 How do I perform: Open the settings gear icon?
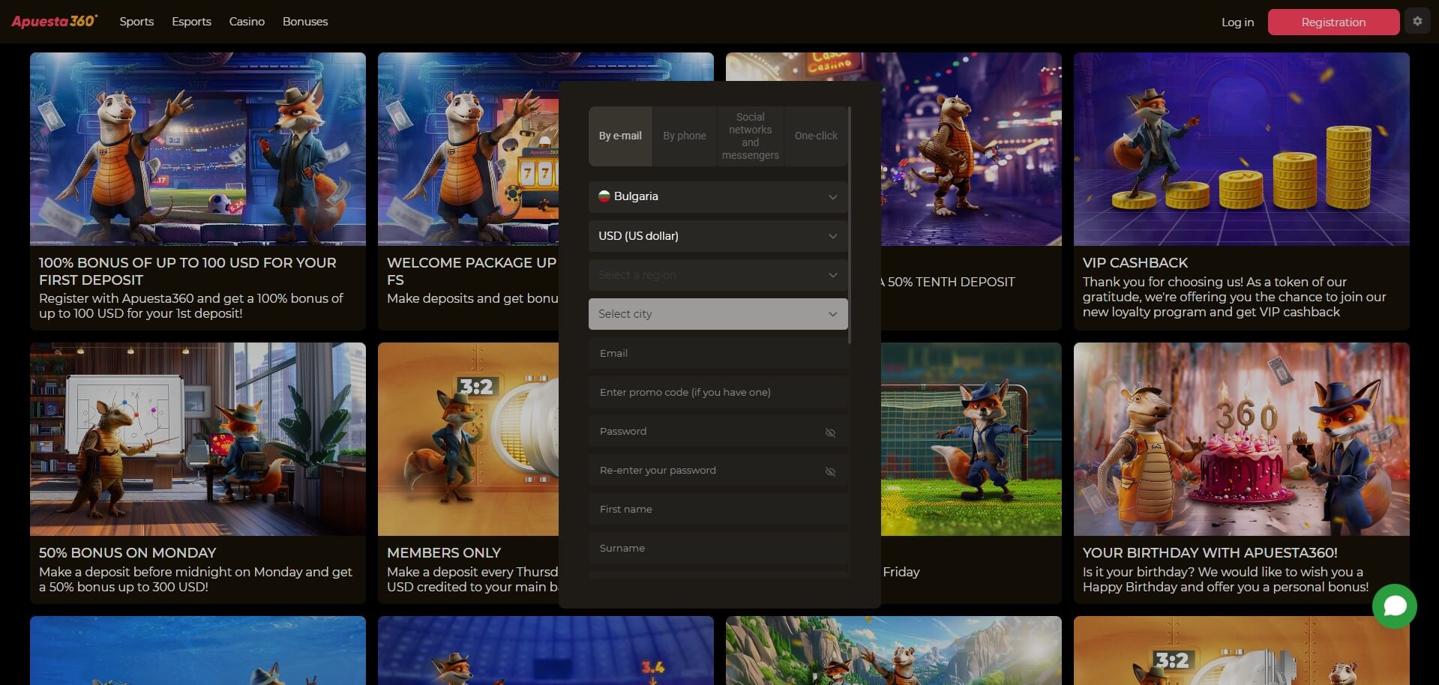1417,22
